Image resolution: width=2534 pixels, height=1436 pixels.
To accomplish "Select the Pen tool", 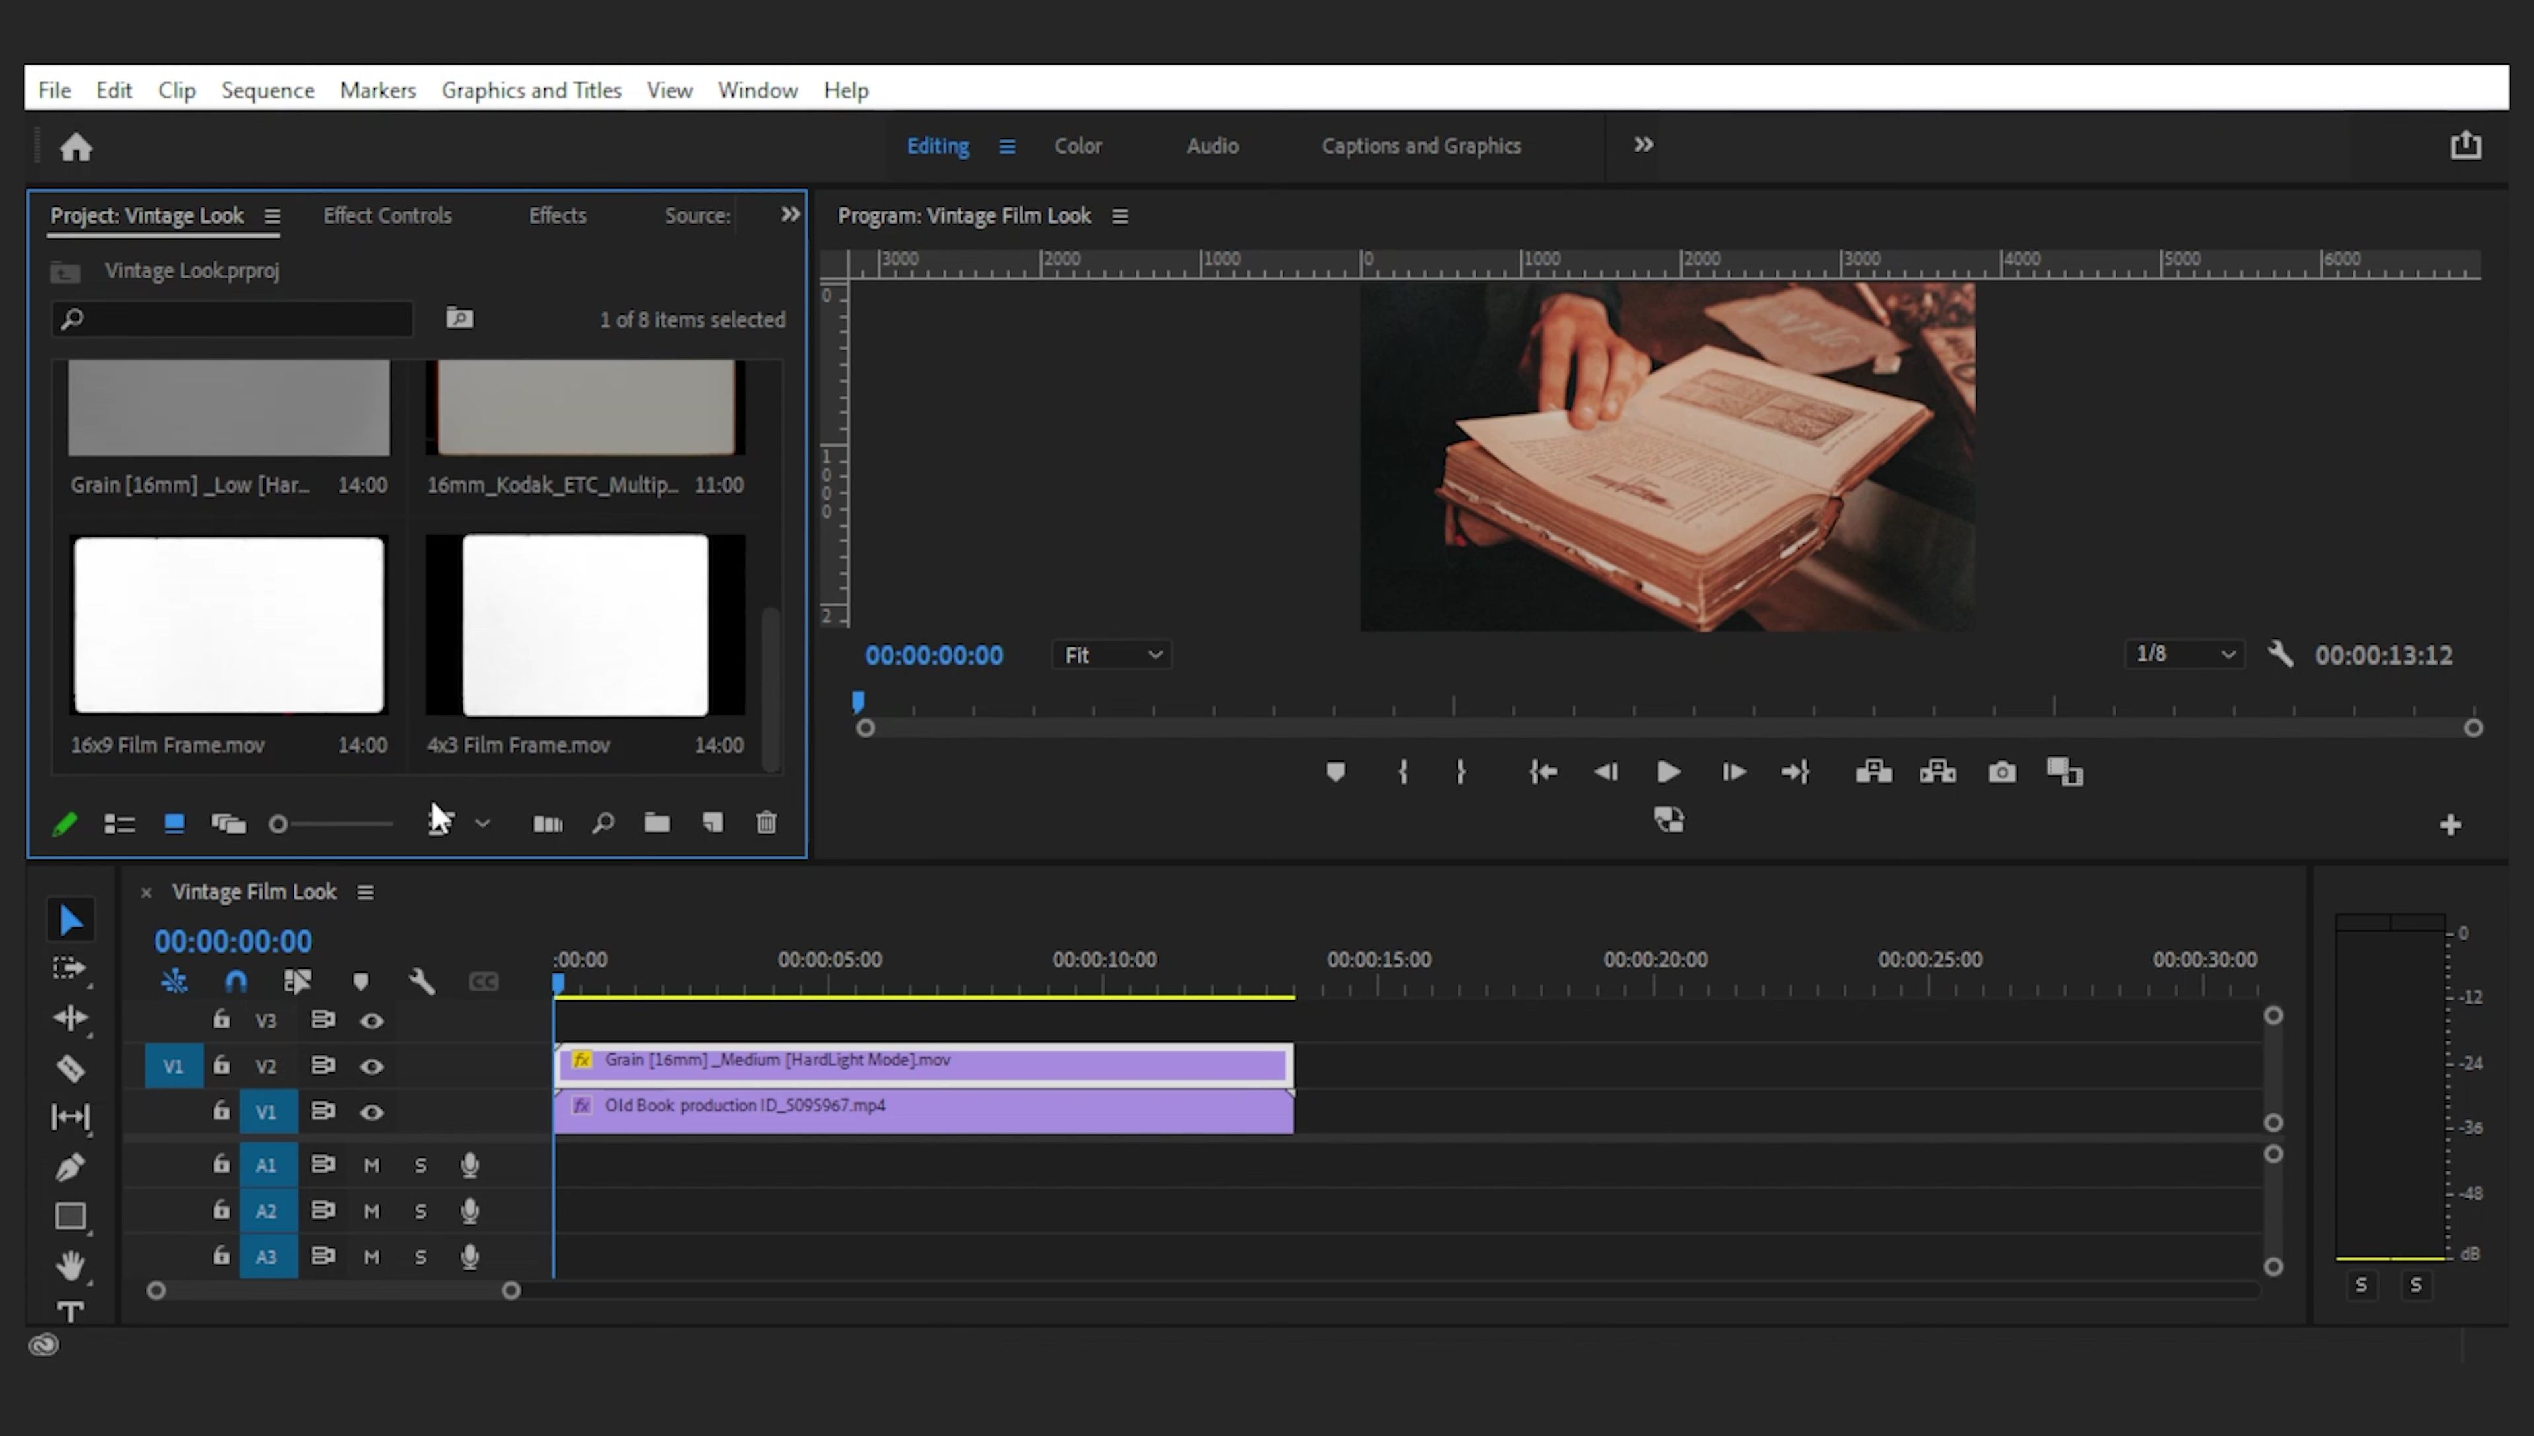I will point(70,1167).
